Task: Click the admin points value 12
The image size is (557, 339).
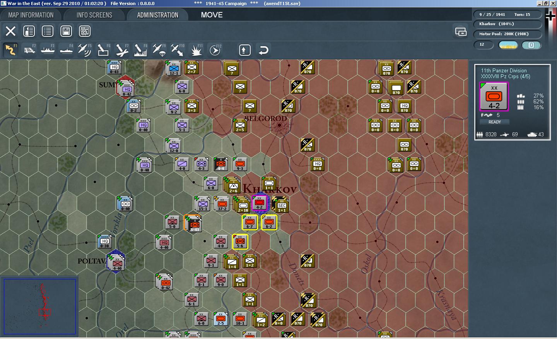Action: point(484,45)
